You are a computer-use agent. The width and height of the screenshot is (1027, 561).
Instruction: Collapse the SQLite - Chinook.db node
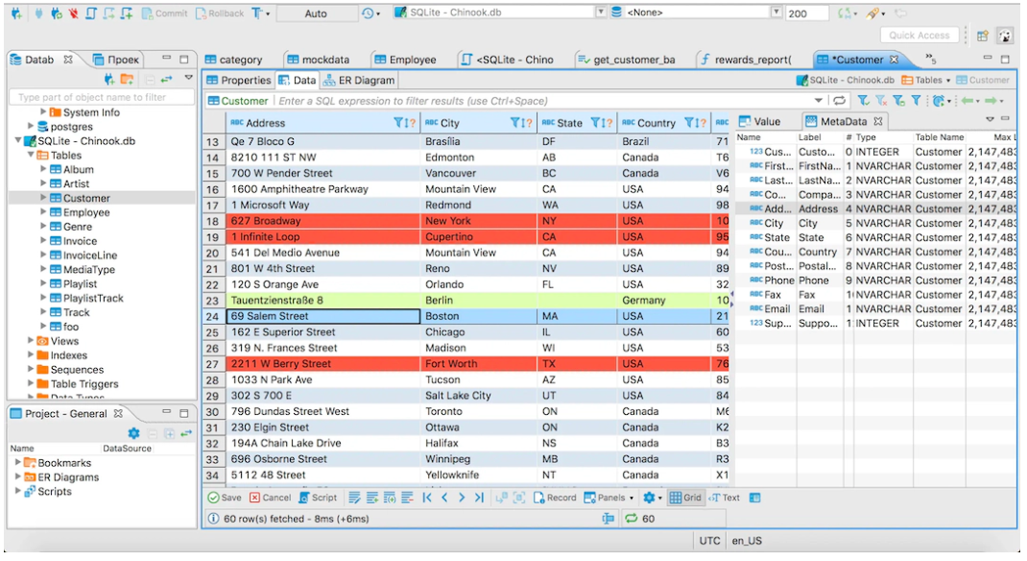pos(17,140)
